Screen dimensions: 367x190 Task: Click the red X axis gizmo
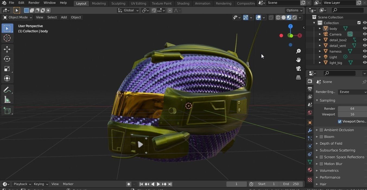[300, 36]
